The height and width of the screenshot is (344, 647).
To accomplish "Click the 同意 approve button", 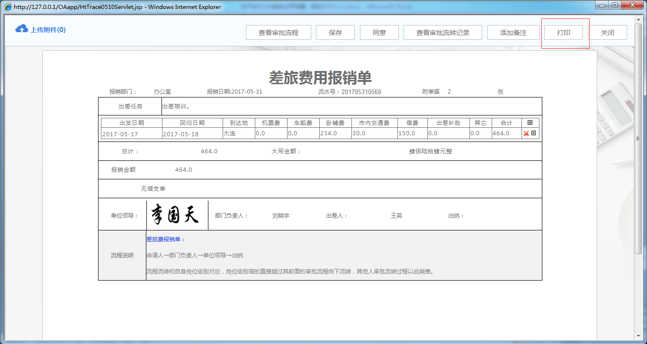I will click(x=379, y=32).
